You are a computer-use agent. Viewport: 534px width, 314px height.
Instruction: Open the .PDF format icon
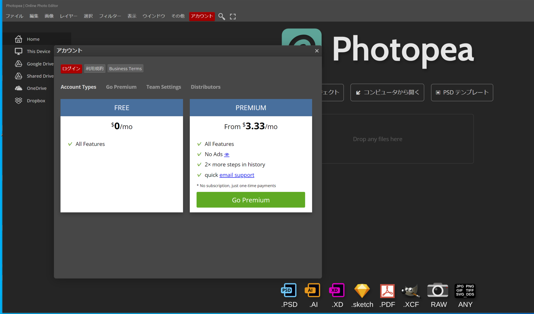387,290
